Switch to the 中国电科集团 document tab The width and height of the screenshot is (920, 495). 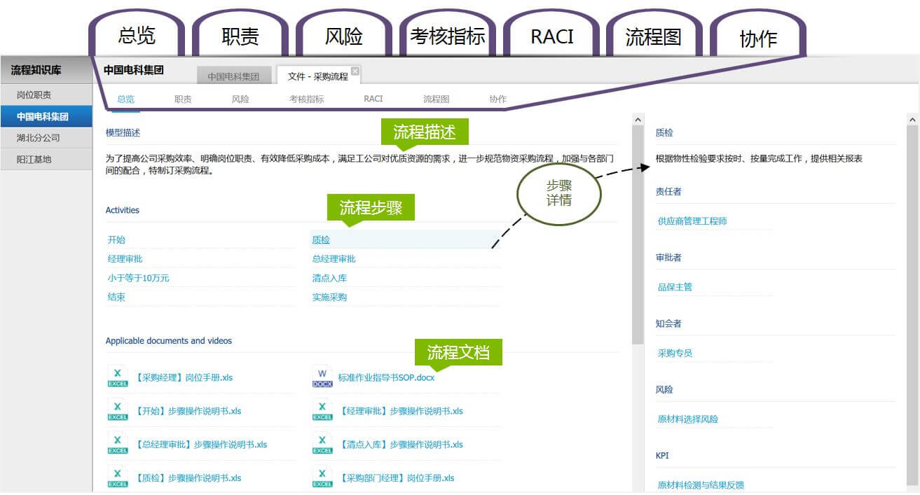233,76
